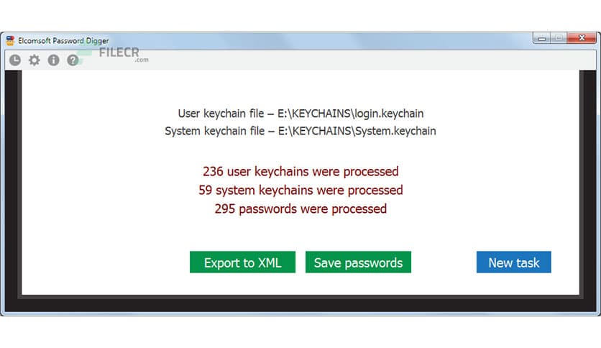Open the history clock icon
Image resolution: width=601 pixels, height=348 pixels.
click(x=15, y=60)
